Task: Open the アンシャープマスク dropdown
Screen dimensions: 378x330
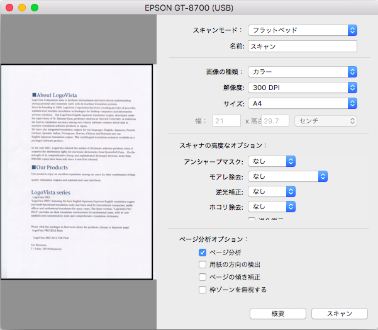Action: pyautogui.click(x=272, y=161)
